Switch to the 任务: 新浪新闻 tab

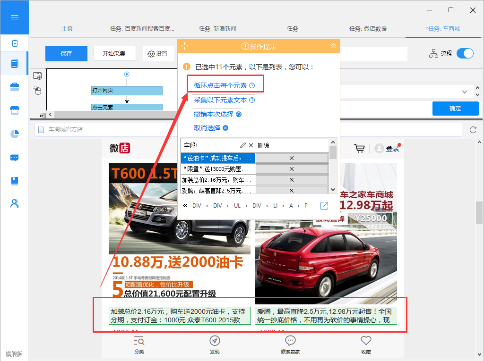[x=217, y=29]
